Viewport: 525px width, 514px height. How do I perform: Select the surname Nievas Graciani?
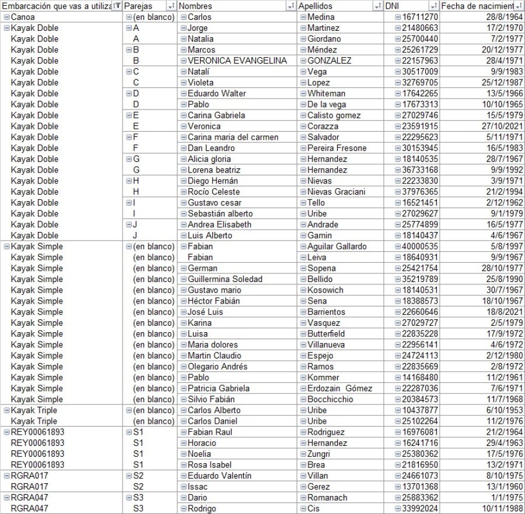click(340, 192)
